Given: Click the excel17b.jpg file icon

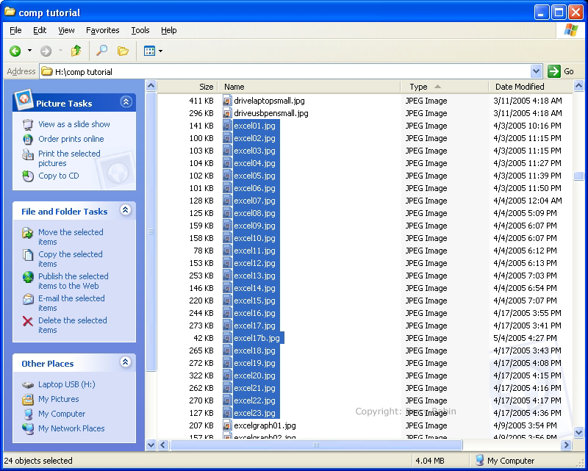Looking at the screenshot, I should [x=228, y=338].
